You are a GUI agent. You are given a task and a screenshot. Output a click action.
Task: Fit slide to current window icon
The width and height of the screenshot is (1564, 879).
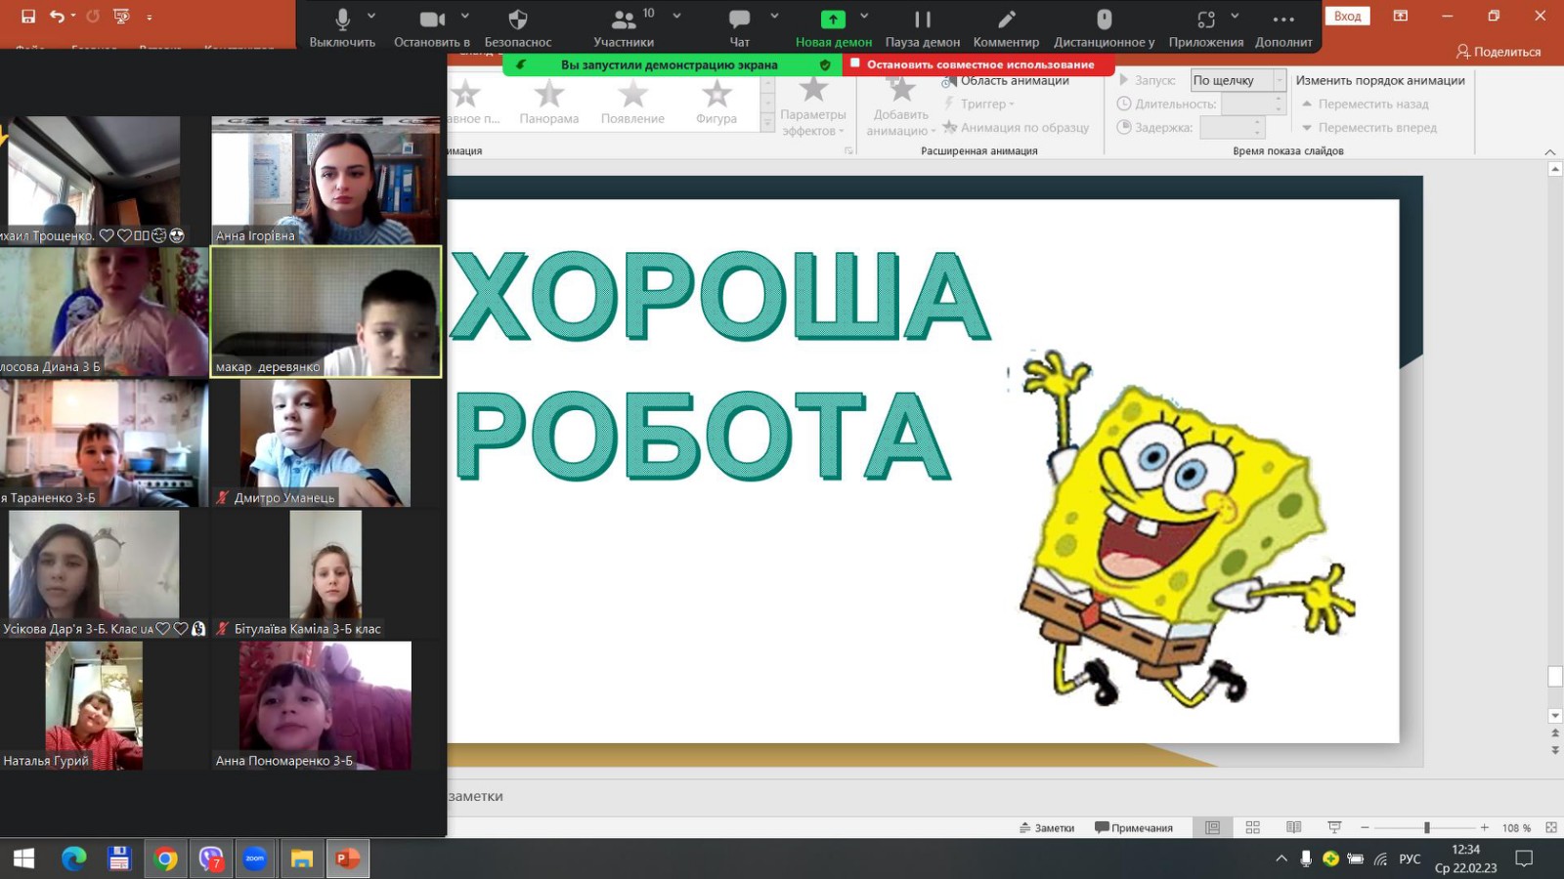pyautogui.click(x=1551, y=827)
